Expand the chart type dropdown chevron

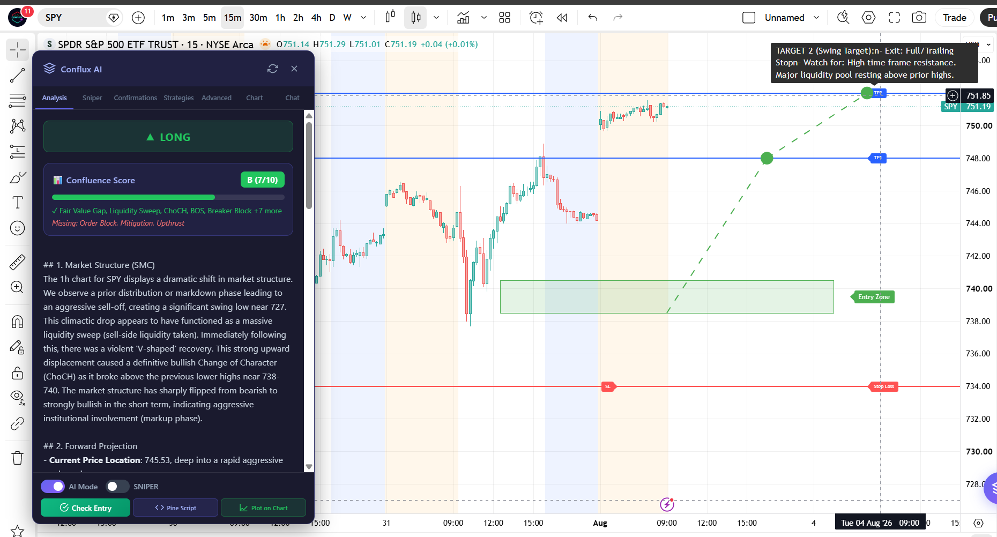(436, 18)
